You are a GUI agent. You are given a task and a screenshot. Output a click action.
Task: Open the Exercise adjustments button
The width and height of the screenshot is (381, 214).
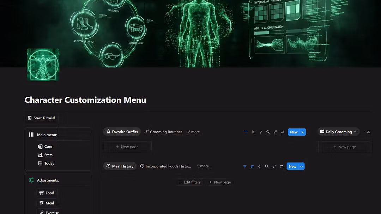[49, 212]
